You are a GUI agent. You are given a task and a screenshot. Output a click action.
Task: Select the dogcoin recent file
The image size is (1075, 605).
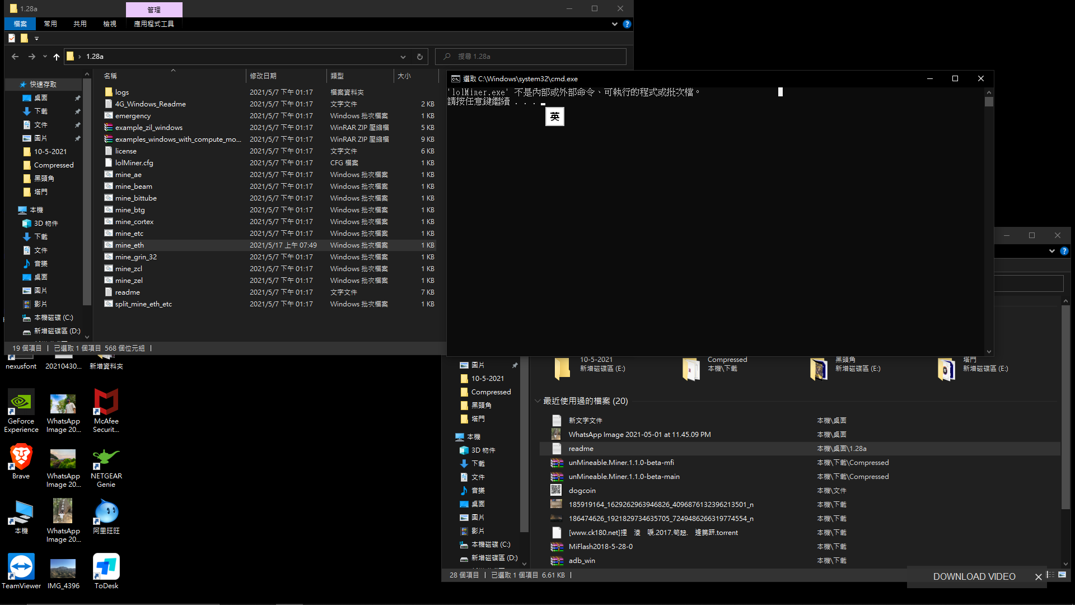pyautogui.click(x=582, y=491)
